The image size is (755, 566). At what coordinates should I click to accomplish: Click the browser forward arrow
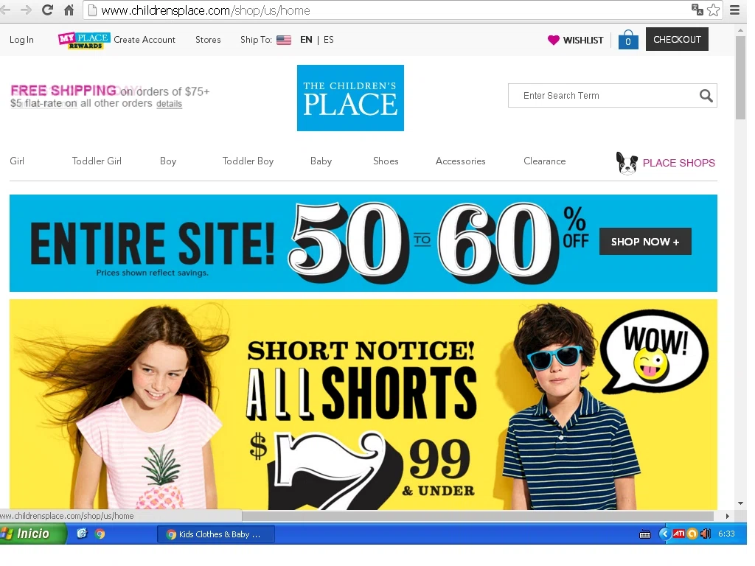[x=26, y=10]
